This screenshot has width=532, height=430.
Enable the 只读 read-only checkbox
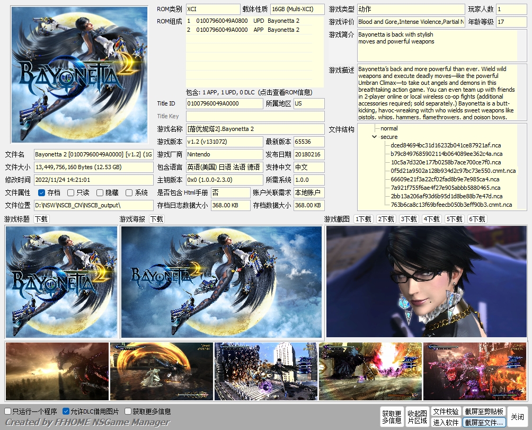[71, 192]
